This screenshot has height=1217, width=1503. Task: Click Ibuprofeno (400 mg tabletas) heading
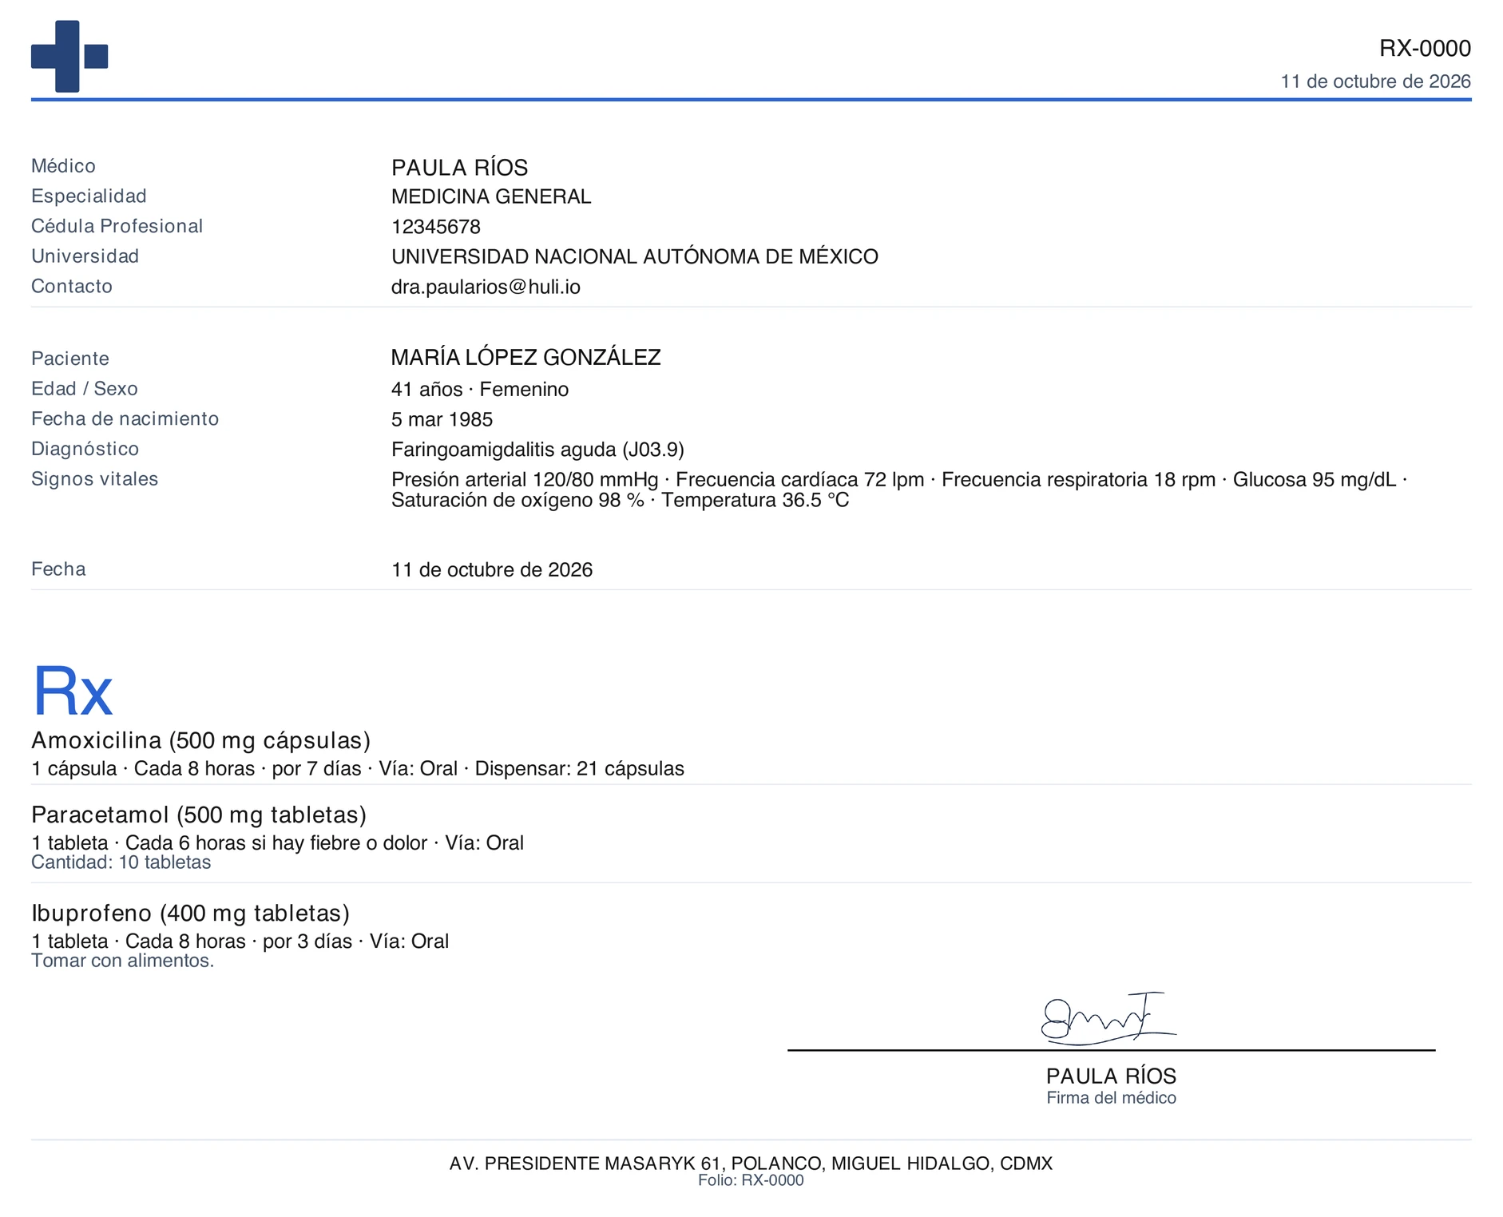191,913
